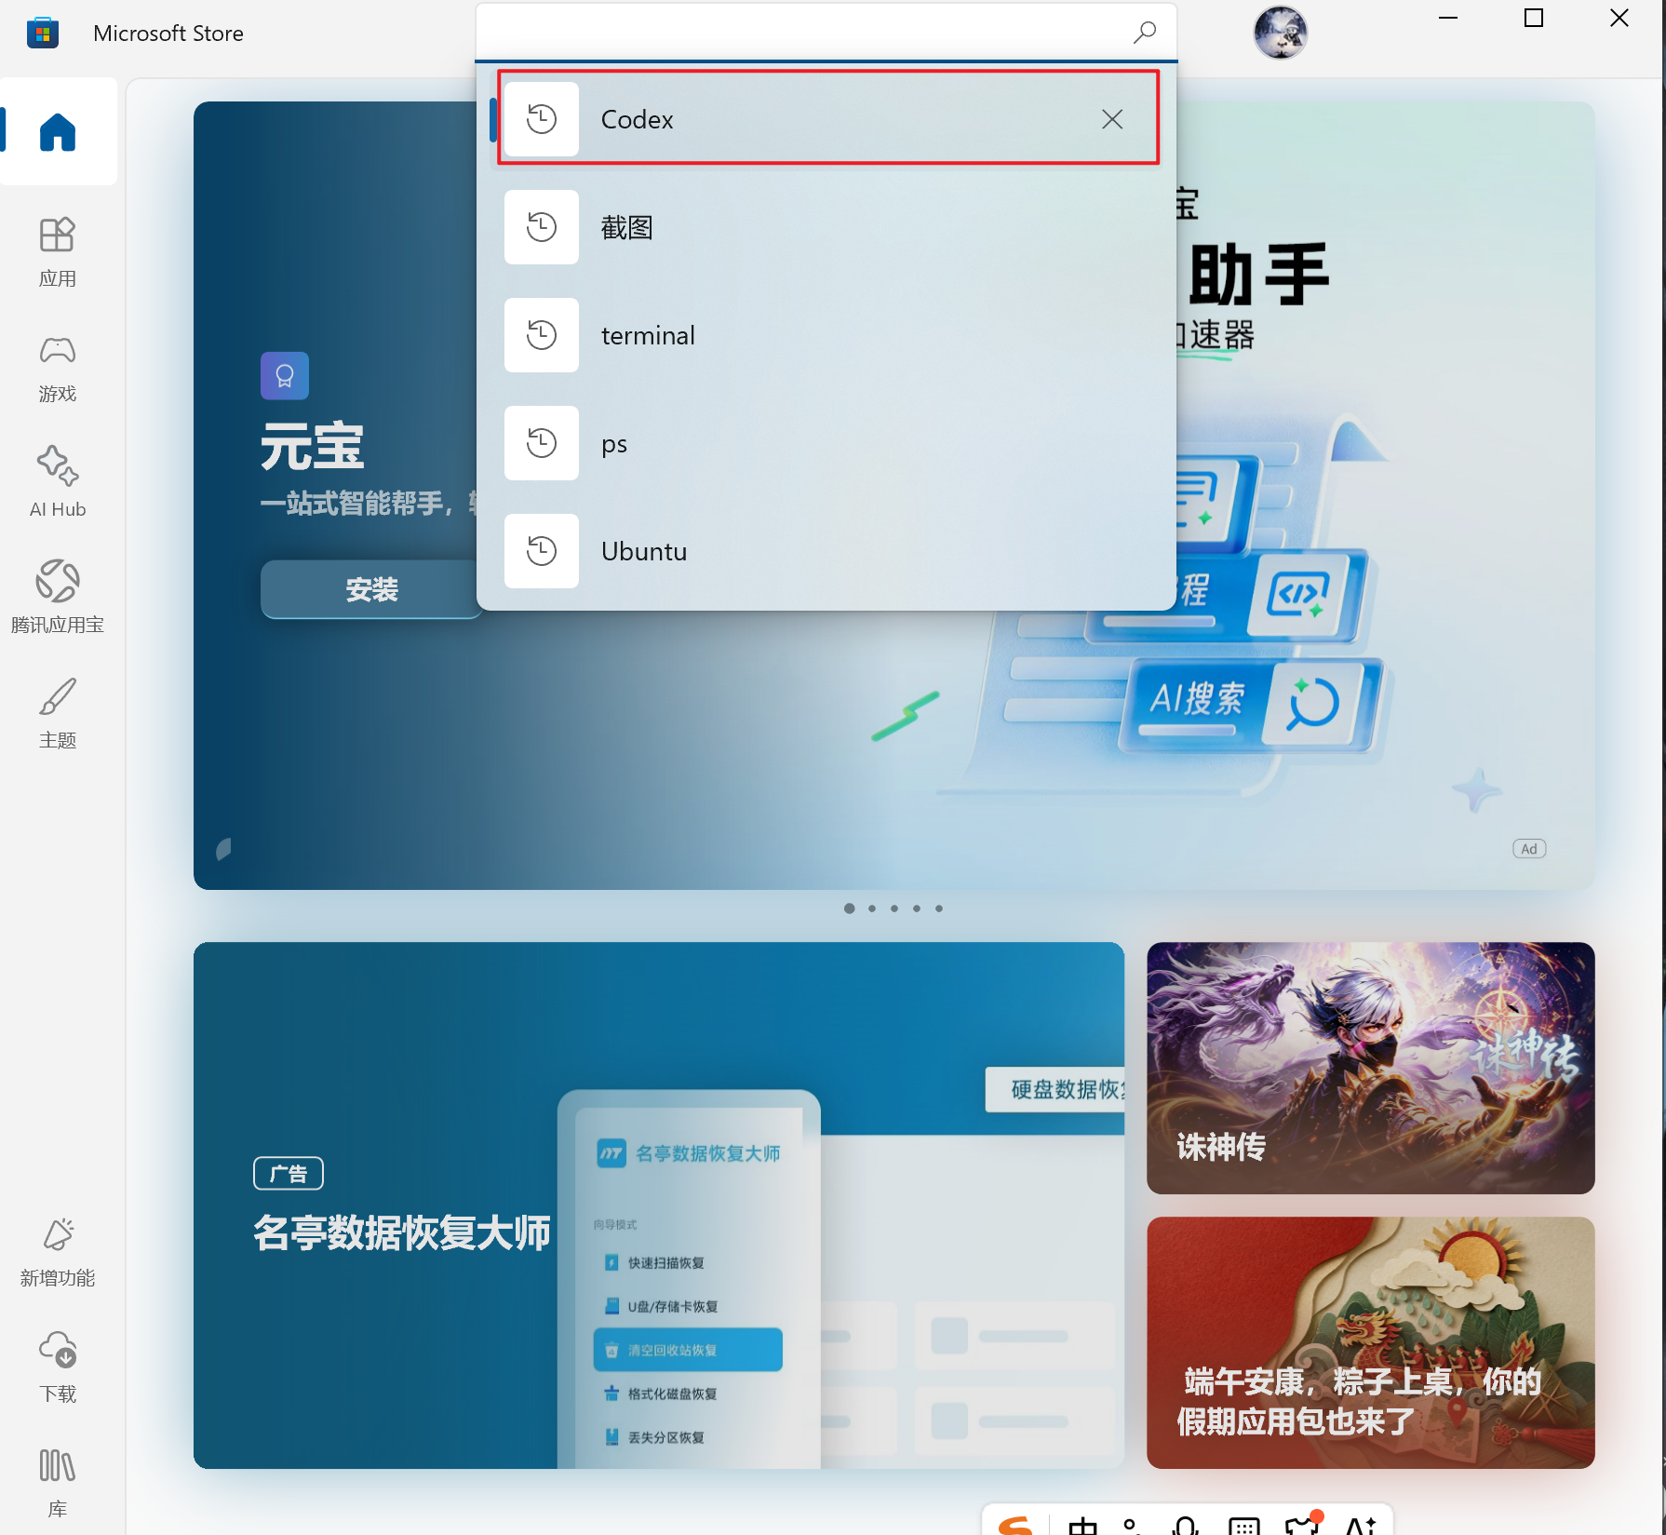Select the terminal search suggestion
This screenshot has width=1666, height=1535.
pyautogui.click(x=827, y=335)
